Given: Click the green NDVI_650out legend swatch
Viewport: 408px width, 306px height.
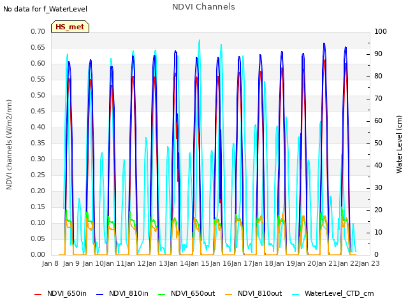Looking at the screenshot, I should coord(161,295).
